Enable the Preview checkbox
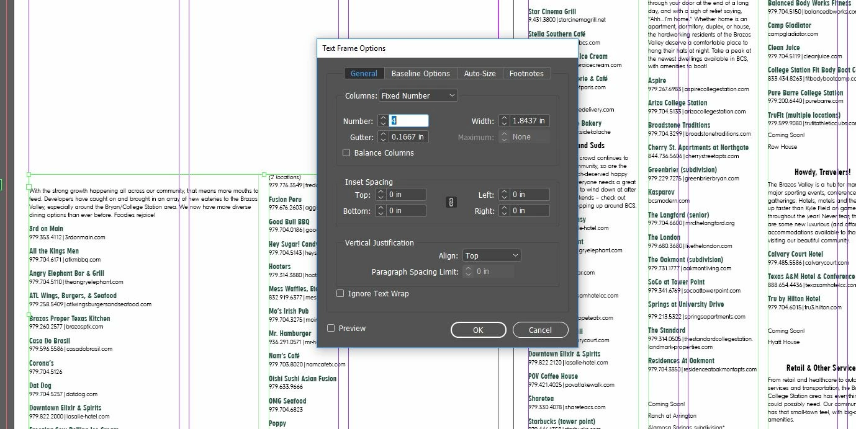This screenshot has width=856, height=429. (331, 328)
